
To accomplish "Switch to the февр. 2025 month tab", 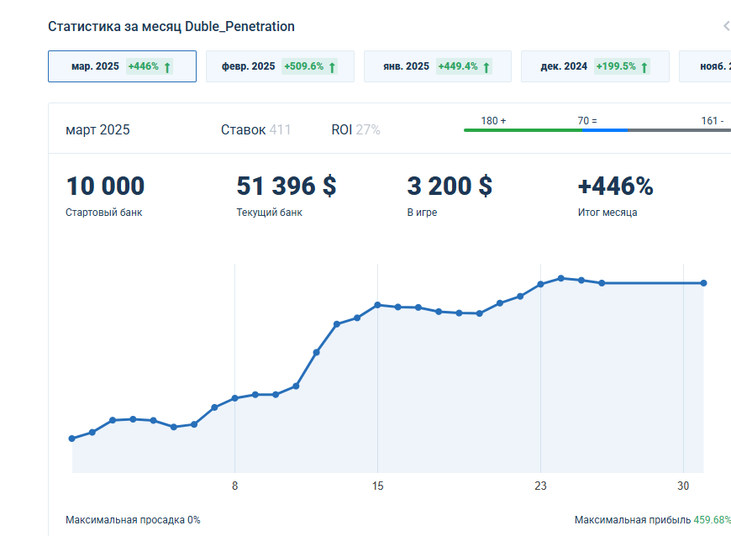I will click(x=280, y=66).
